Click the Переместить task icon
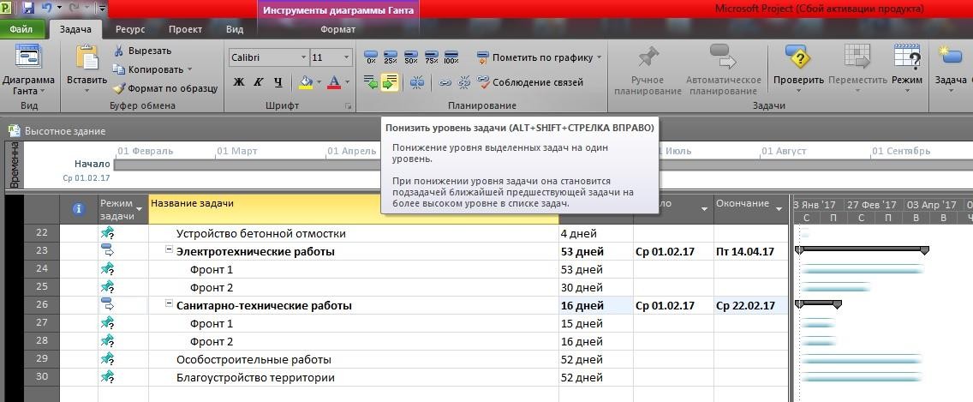The image size is (973, 402). coord(857,57)
